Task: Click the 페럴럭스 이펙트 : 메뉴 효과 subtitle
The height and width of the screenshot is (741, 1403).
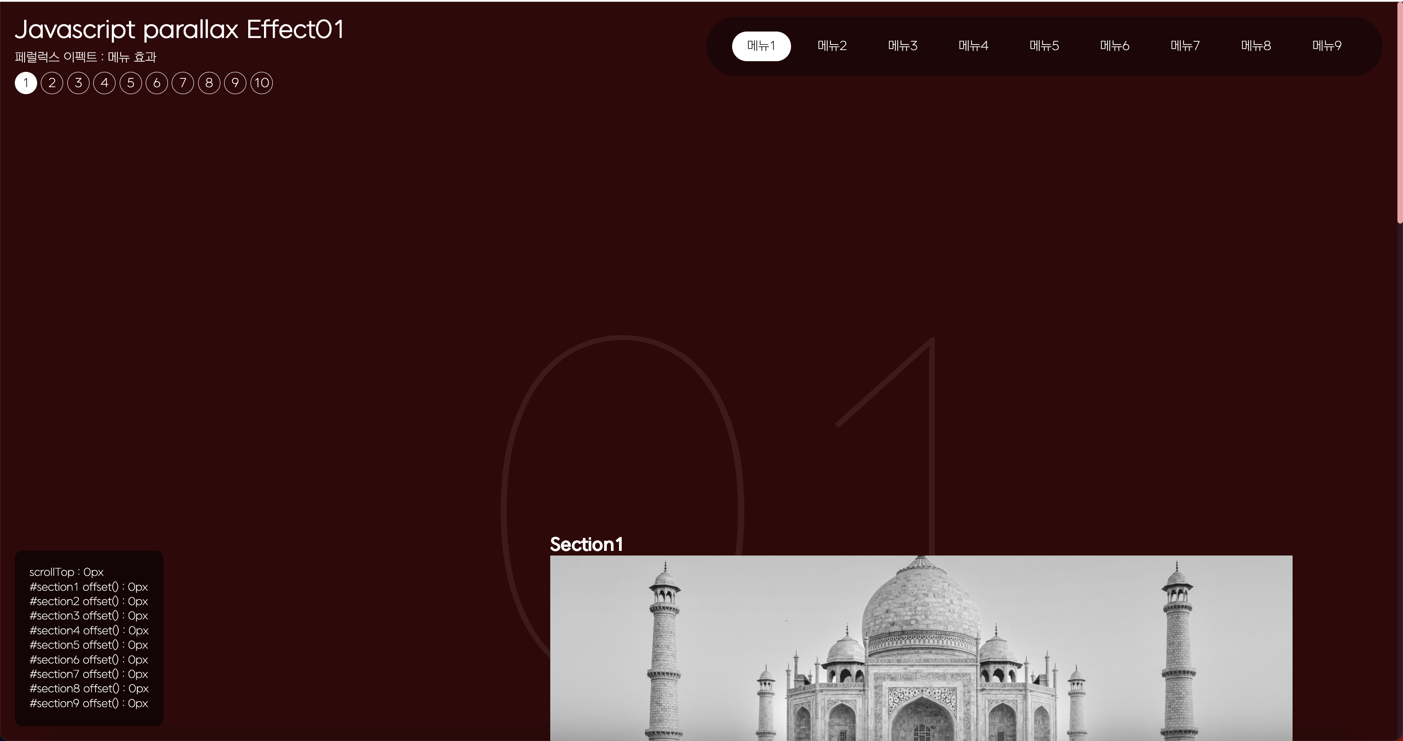Action: (x=85, y=57)
